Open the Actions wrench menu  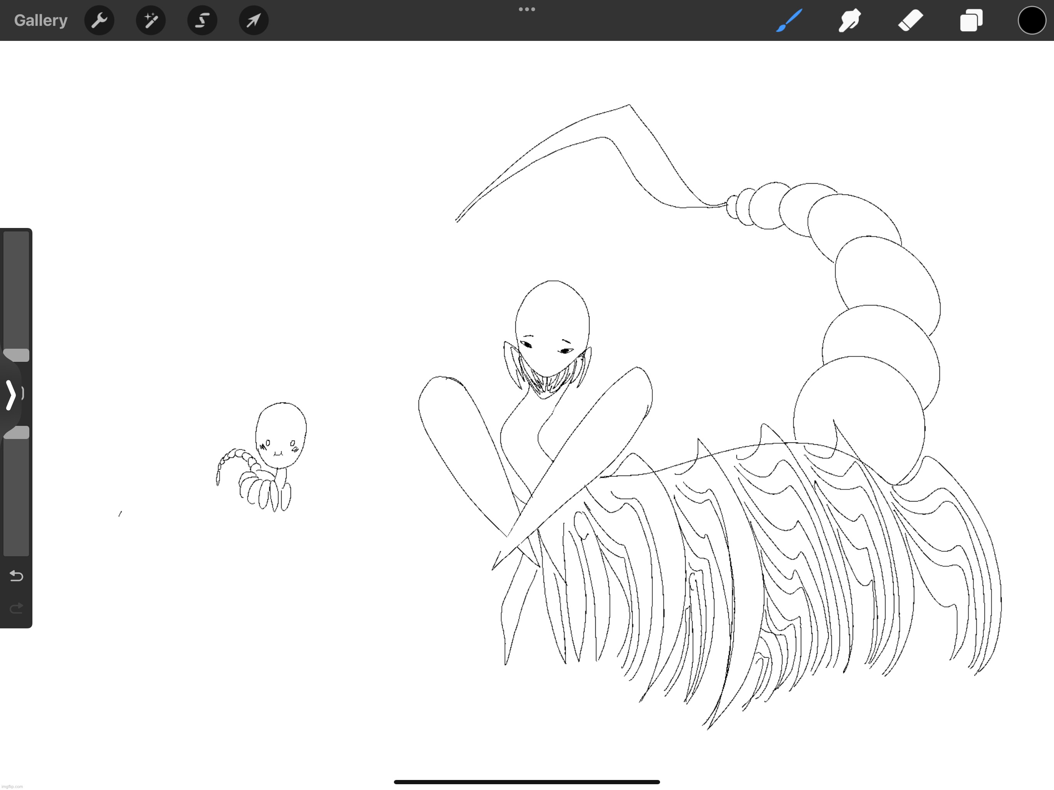(99, 20)
